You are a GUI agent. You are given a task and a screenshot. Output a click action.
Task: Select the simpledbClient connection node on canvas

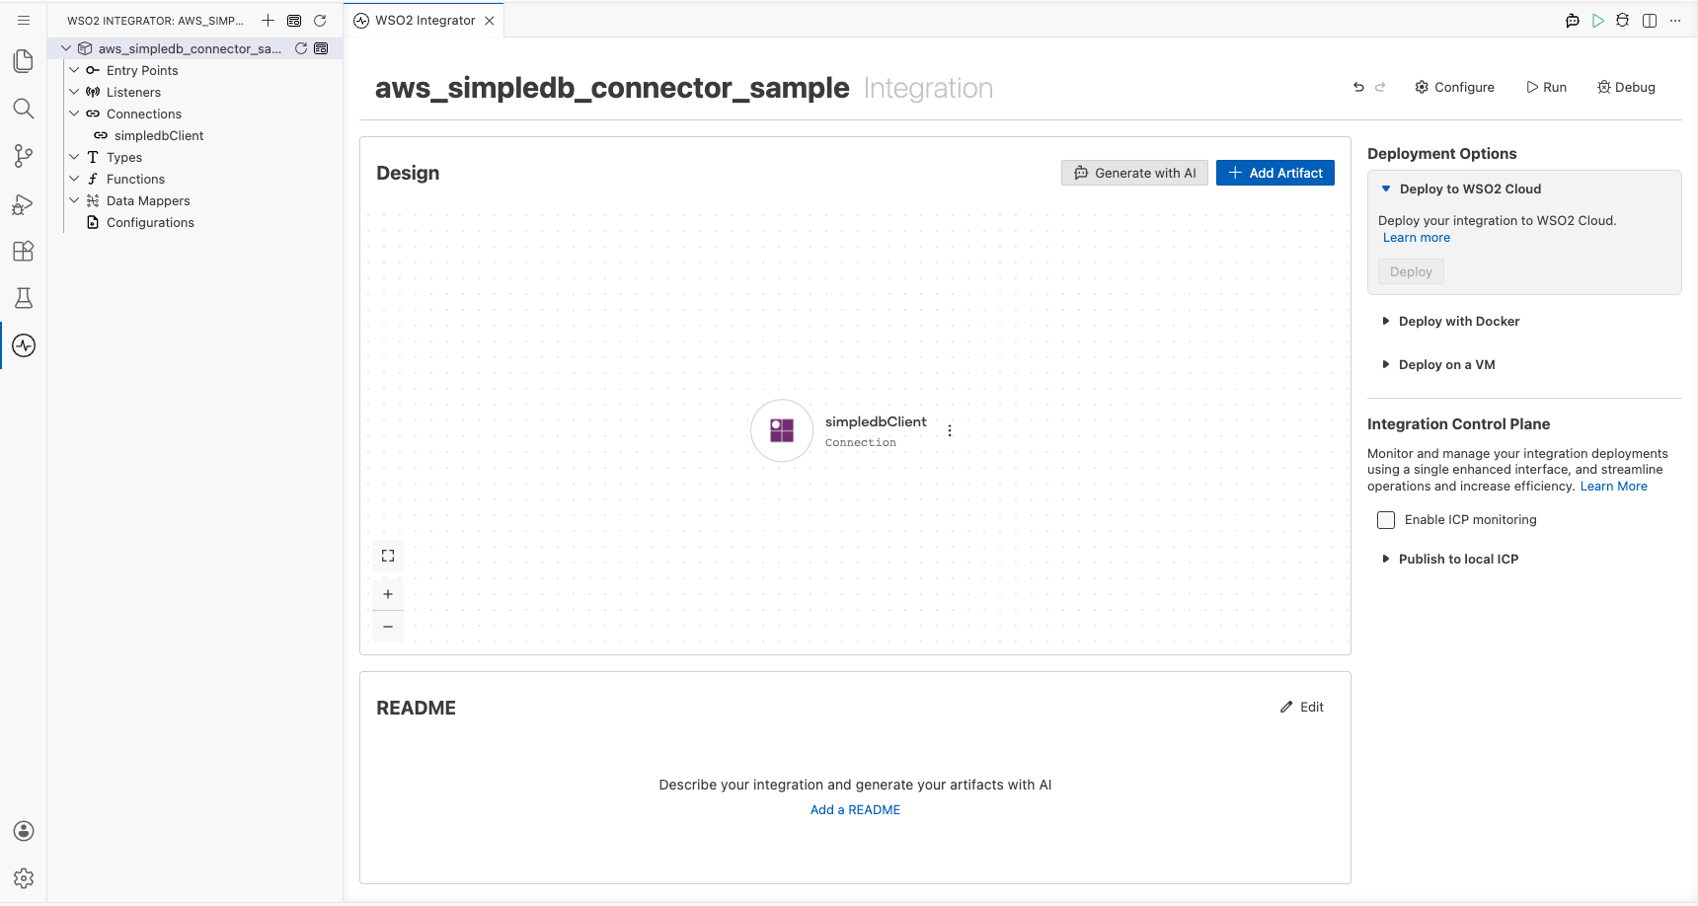coord(782,430)
